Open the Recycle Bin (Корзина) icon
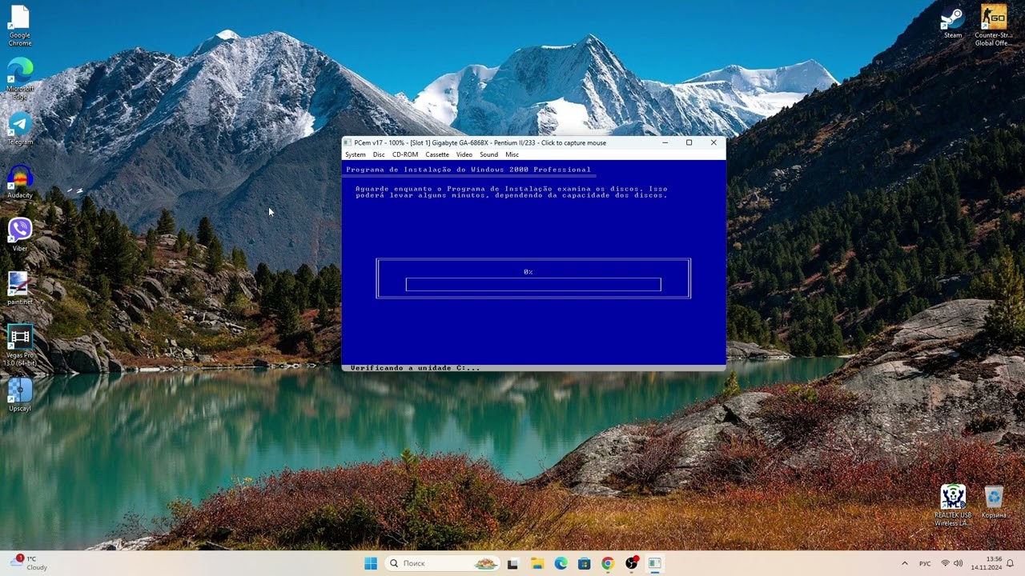Viewport: 1025px width, 576px height. pos(994,502)
